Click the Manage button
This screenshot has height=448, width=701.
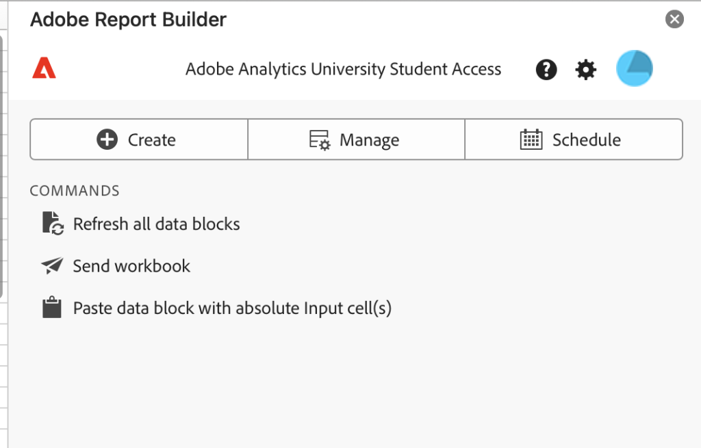356,139
